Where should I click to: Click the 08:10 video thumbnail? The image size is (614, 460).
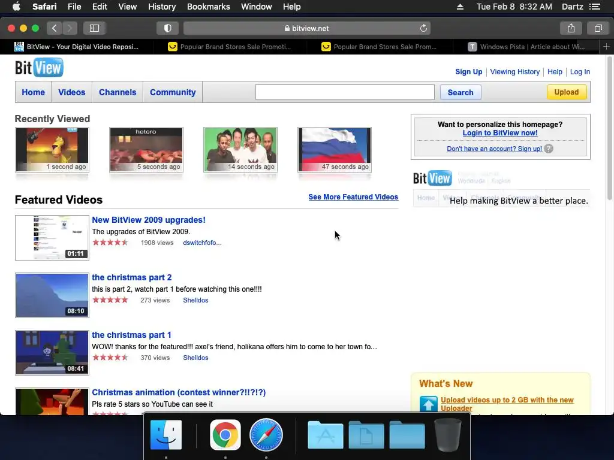coord(52,295)
